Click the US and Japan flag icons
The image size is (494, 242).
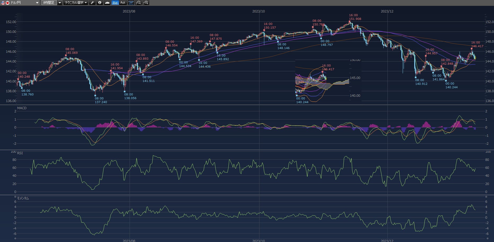pos(5,3)
